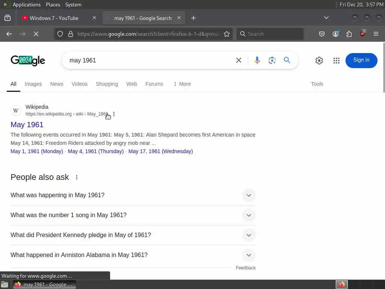The width and height of the screenshot is (385, 289).
Task: Open the May 4, 1961 (Thursday) link
Action: pyautogui.click(x=96, y=151)
